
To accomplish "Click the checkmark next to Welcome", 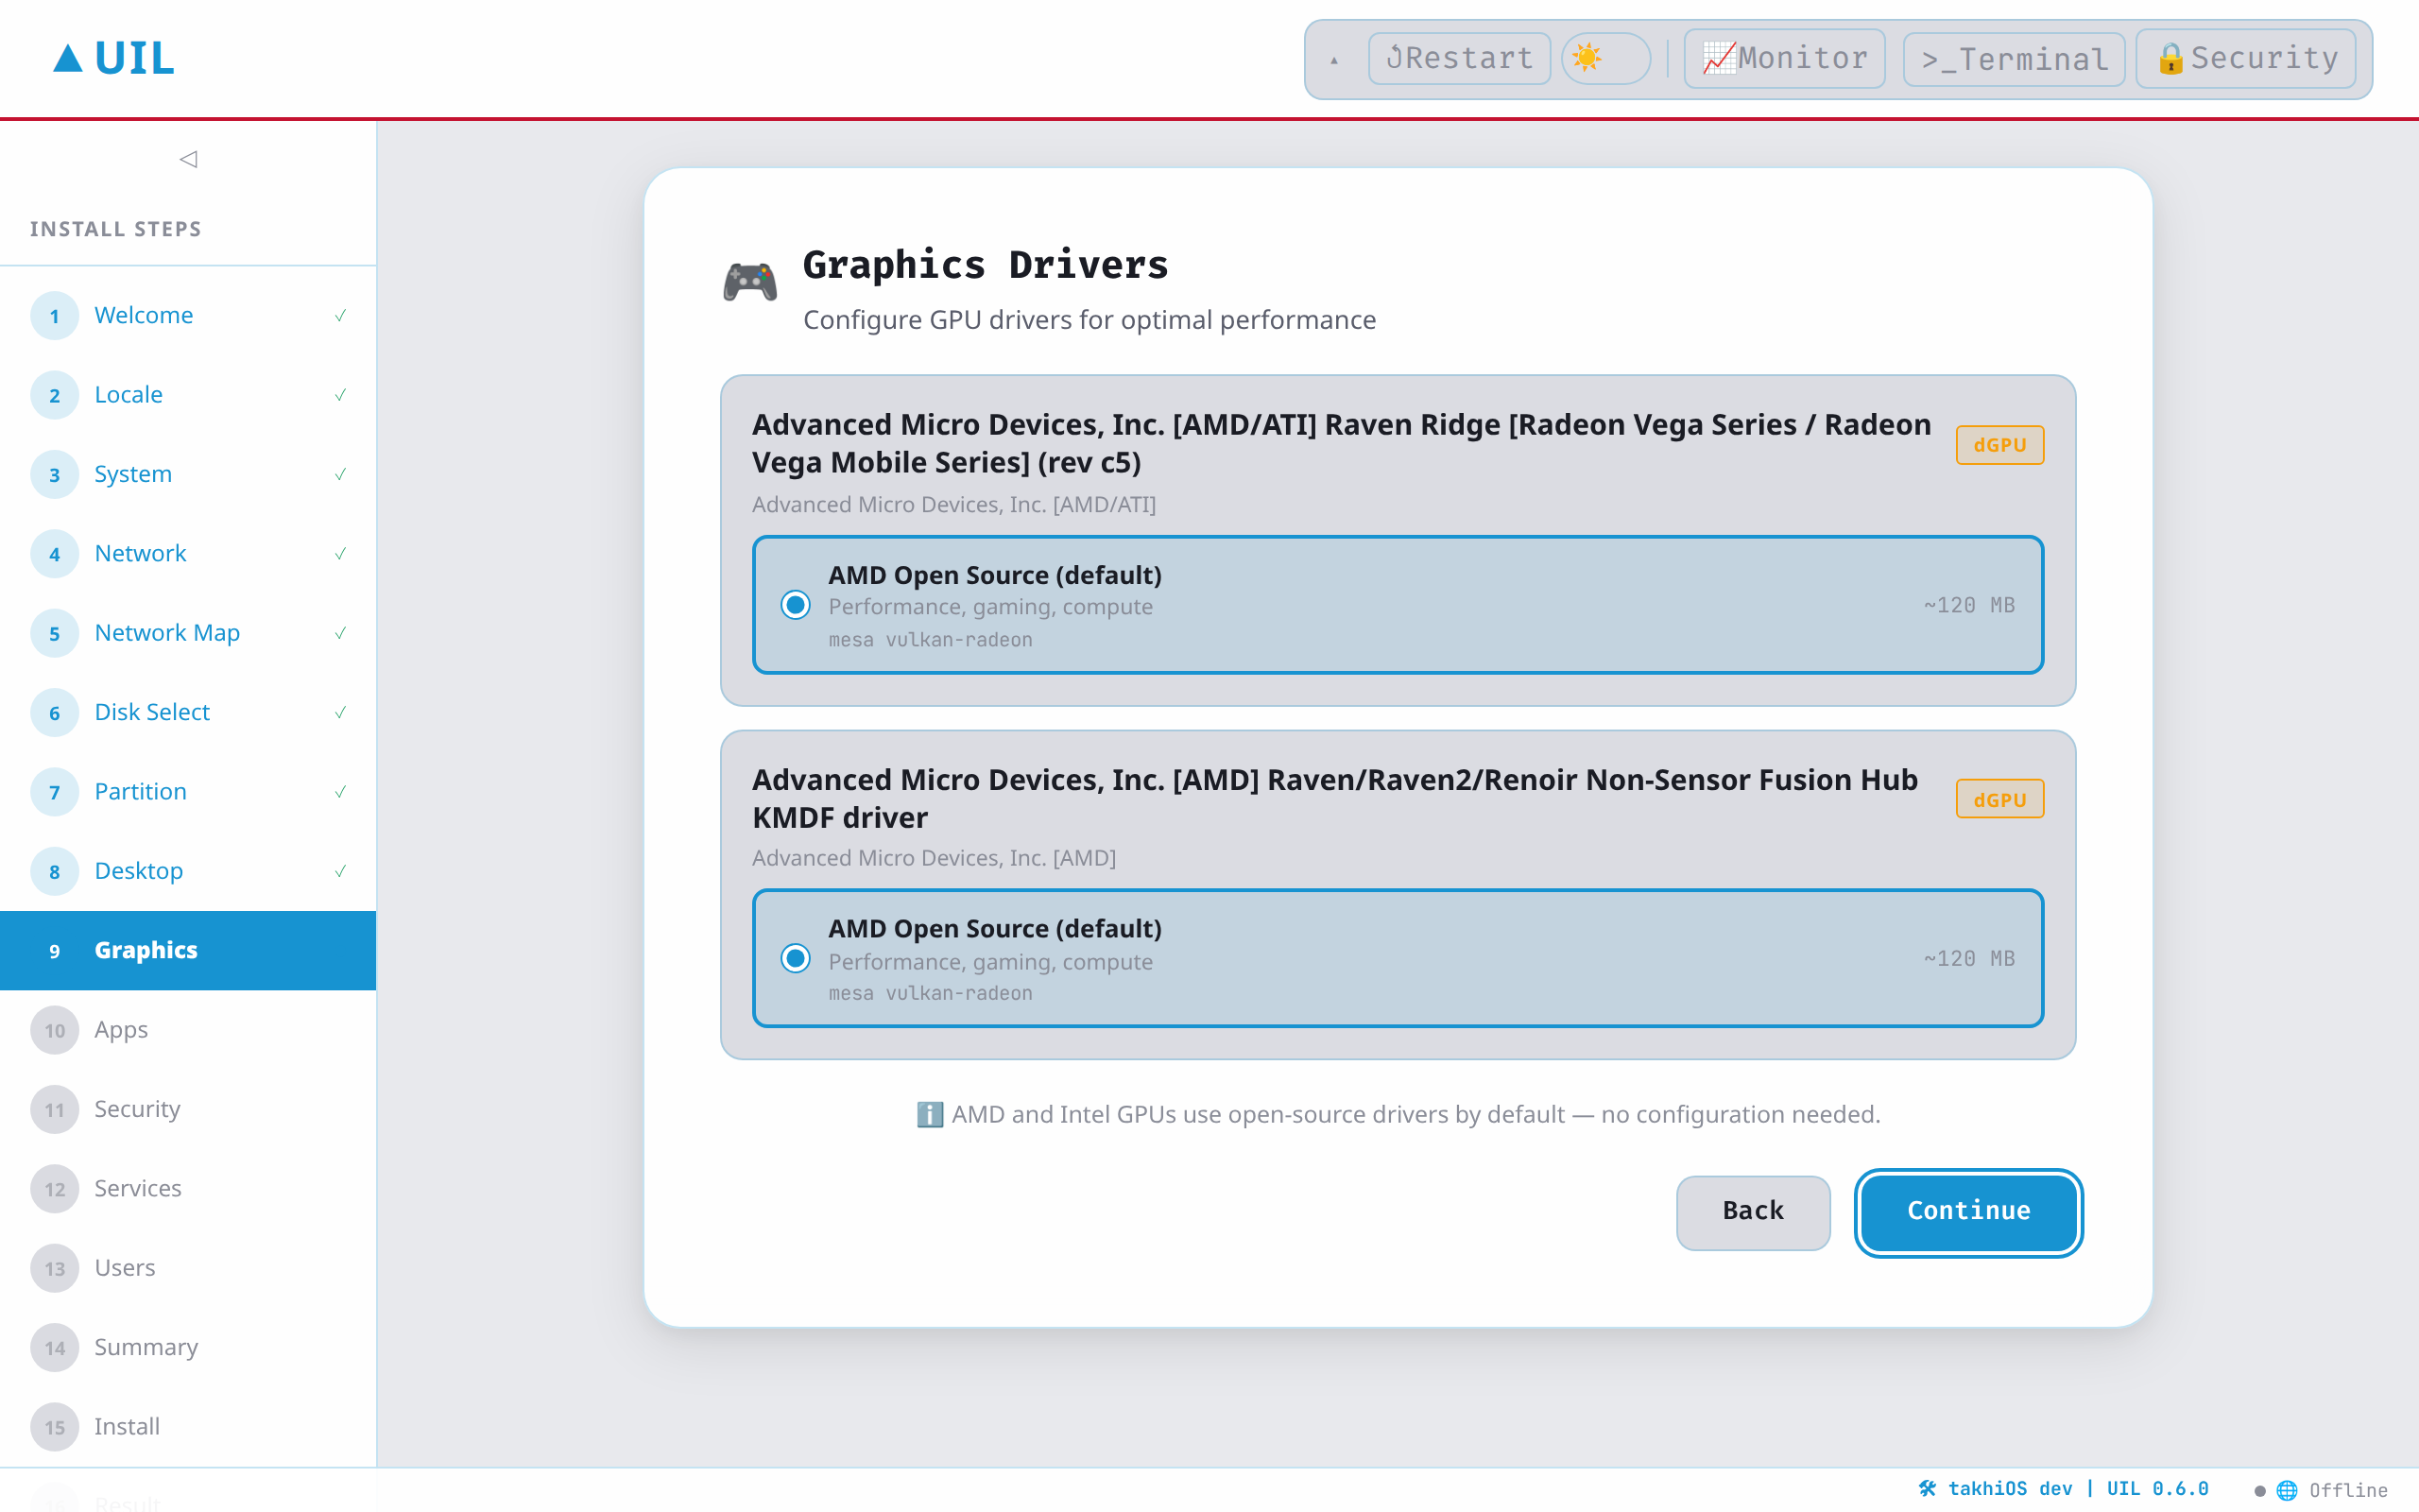I will pyautogui.click(x=340, y=316).
